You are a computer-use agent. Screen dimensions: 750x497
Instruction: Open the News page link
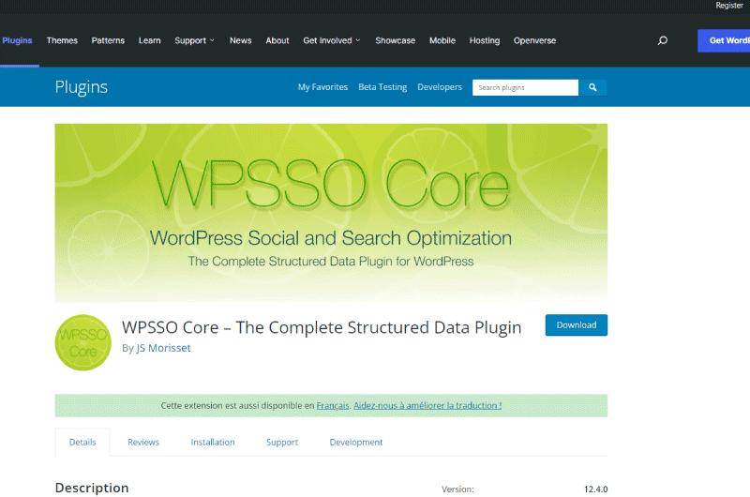click(x=241, y=40)
